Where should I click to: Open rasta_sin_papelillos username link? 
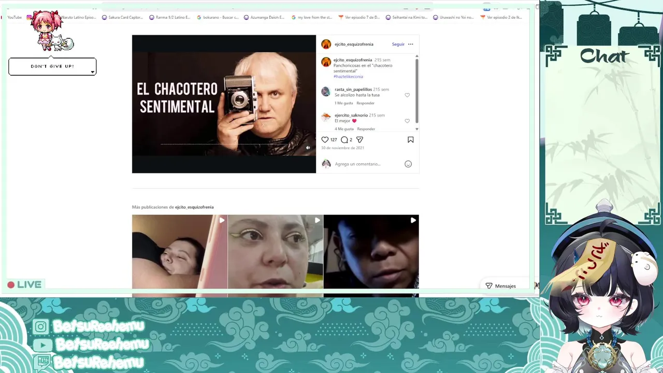[353, 90]
